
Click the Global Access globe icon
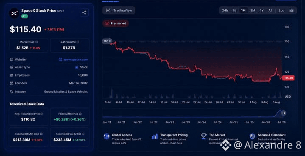point(106,136)
